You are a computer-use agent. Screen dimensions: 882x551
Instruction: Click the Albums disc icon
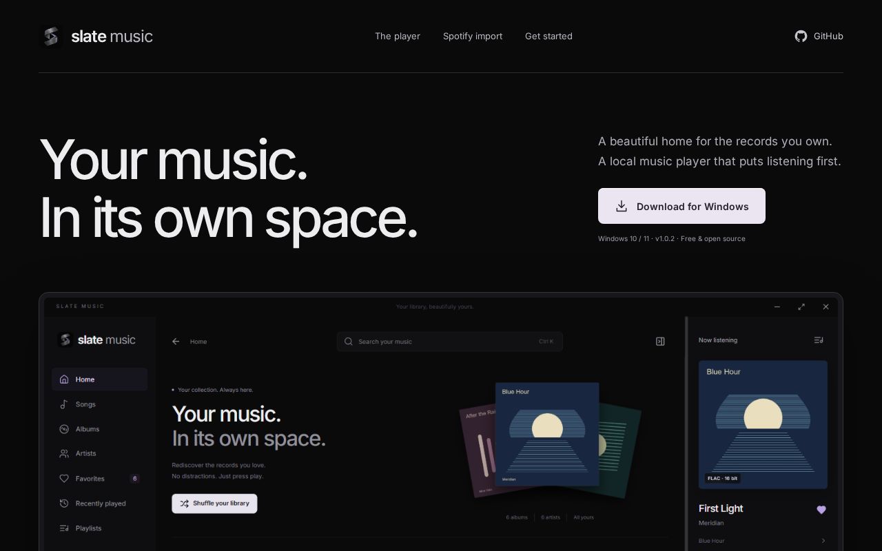point(64,428)
